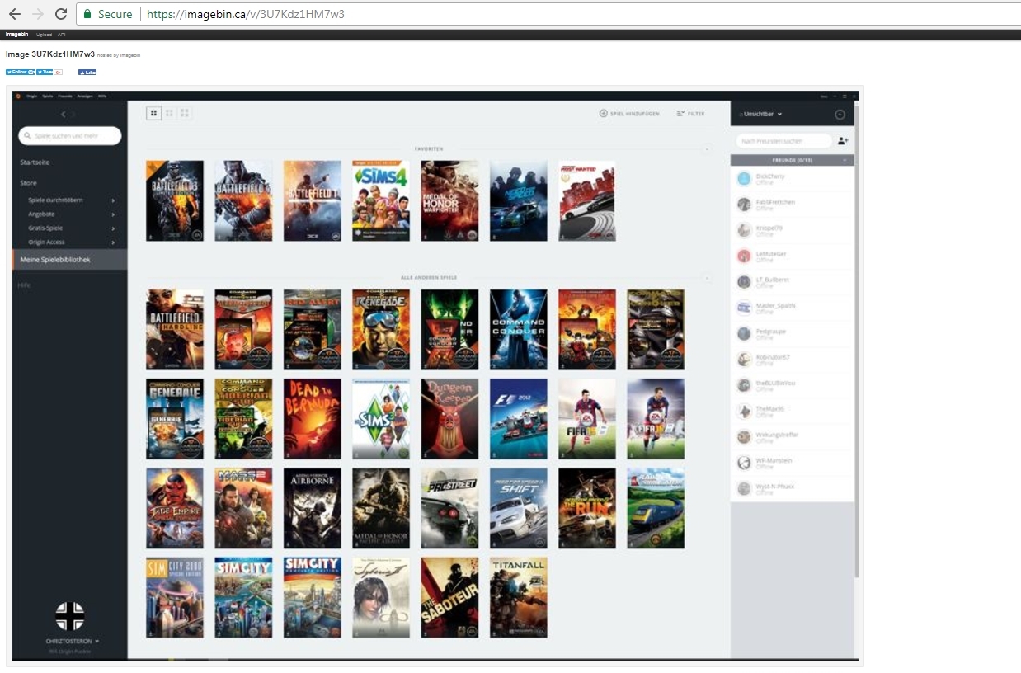Image resolution: width=1021 pixels, height=673 pixels.
Task: Expand the Angebote submenu arrow
Action: point(113,214)
